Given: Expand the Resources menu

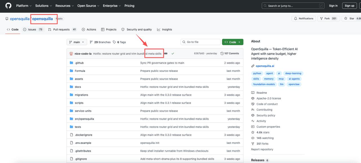Looking at the screenshot, I should (65, 6).
